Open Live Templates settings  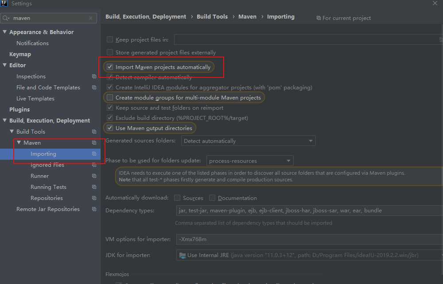35,99
